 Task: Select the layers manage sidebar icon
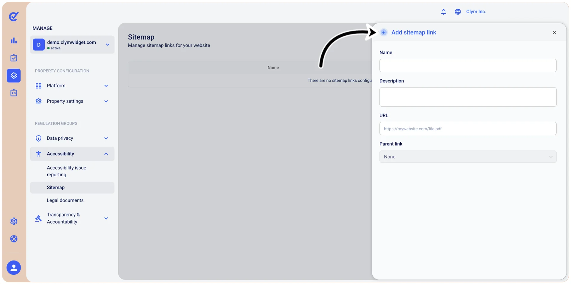(14, 76)
